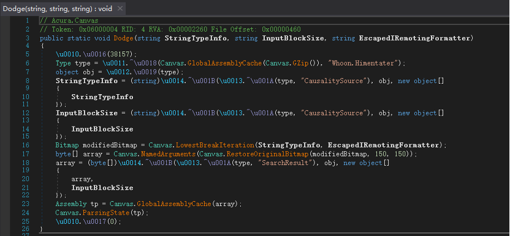
Task: Click 'modifiedBitmap' variable declaration on line 16
Action: click(x=110, y=145)
